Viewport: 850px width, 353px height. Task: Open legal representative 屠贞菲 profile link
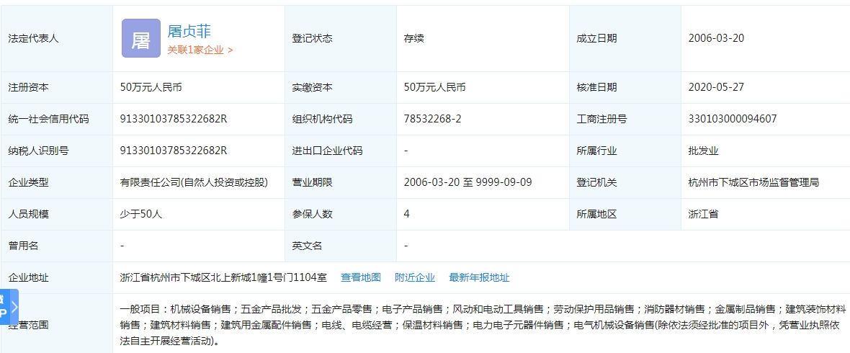189,31
